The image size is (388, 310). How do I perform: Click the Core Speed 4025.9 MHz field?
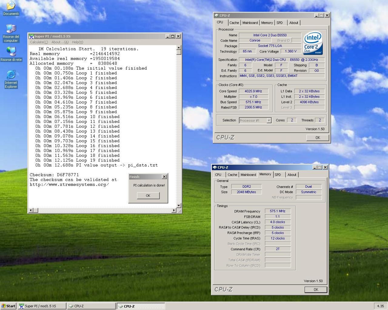pyautogui.click(x=253, y=91)
